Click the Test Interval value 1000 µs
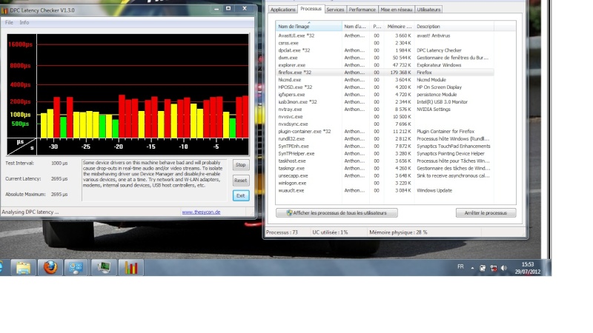Viewport: 593px width, 333px height. point(59,164)
